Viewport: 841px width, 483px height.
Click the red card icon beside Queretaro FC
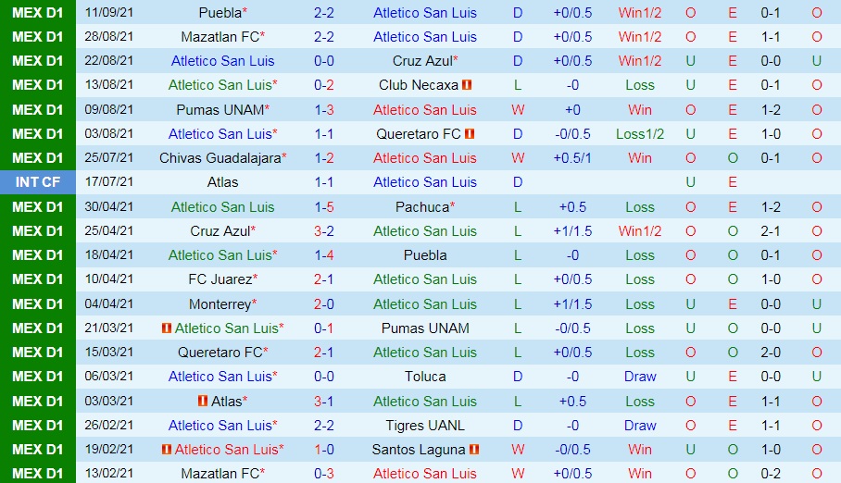470,134
